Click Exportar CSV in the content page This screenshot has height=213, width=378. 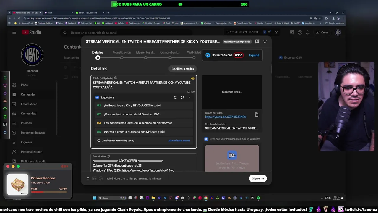(x=290, y=57)
